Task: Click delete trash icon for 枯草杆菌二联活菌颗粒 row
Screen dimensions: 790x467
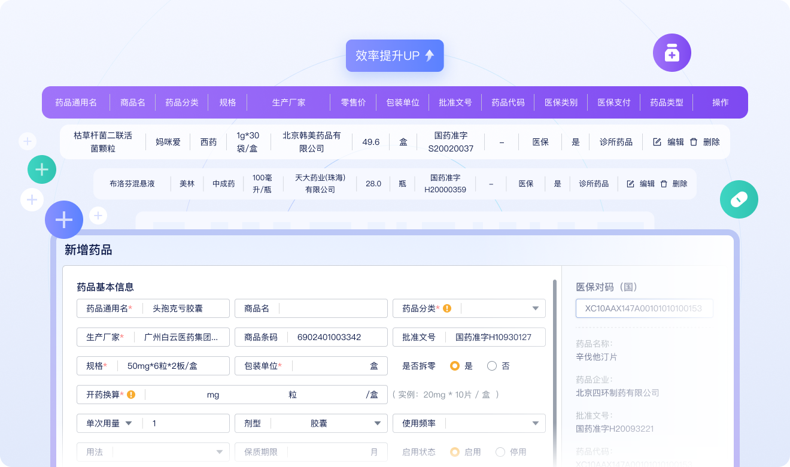Action: 694,142
